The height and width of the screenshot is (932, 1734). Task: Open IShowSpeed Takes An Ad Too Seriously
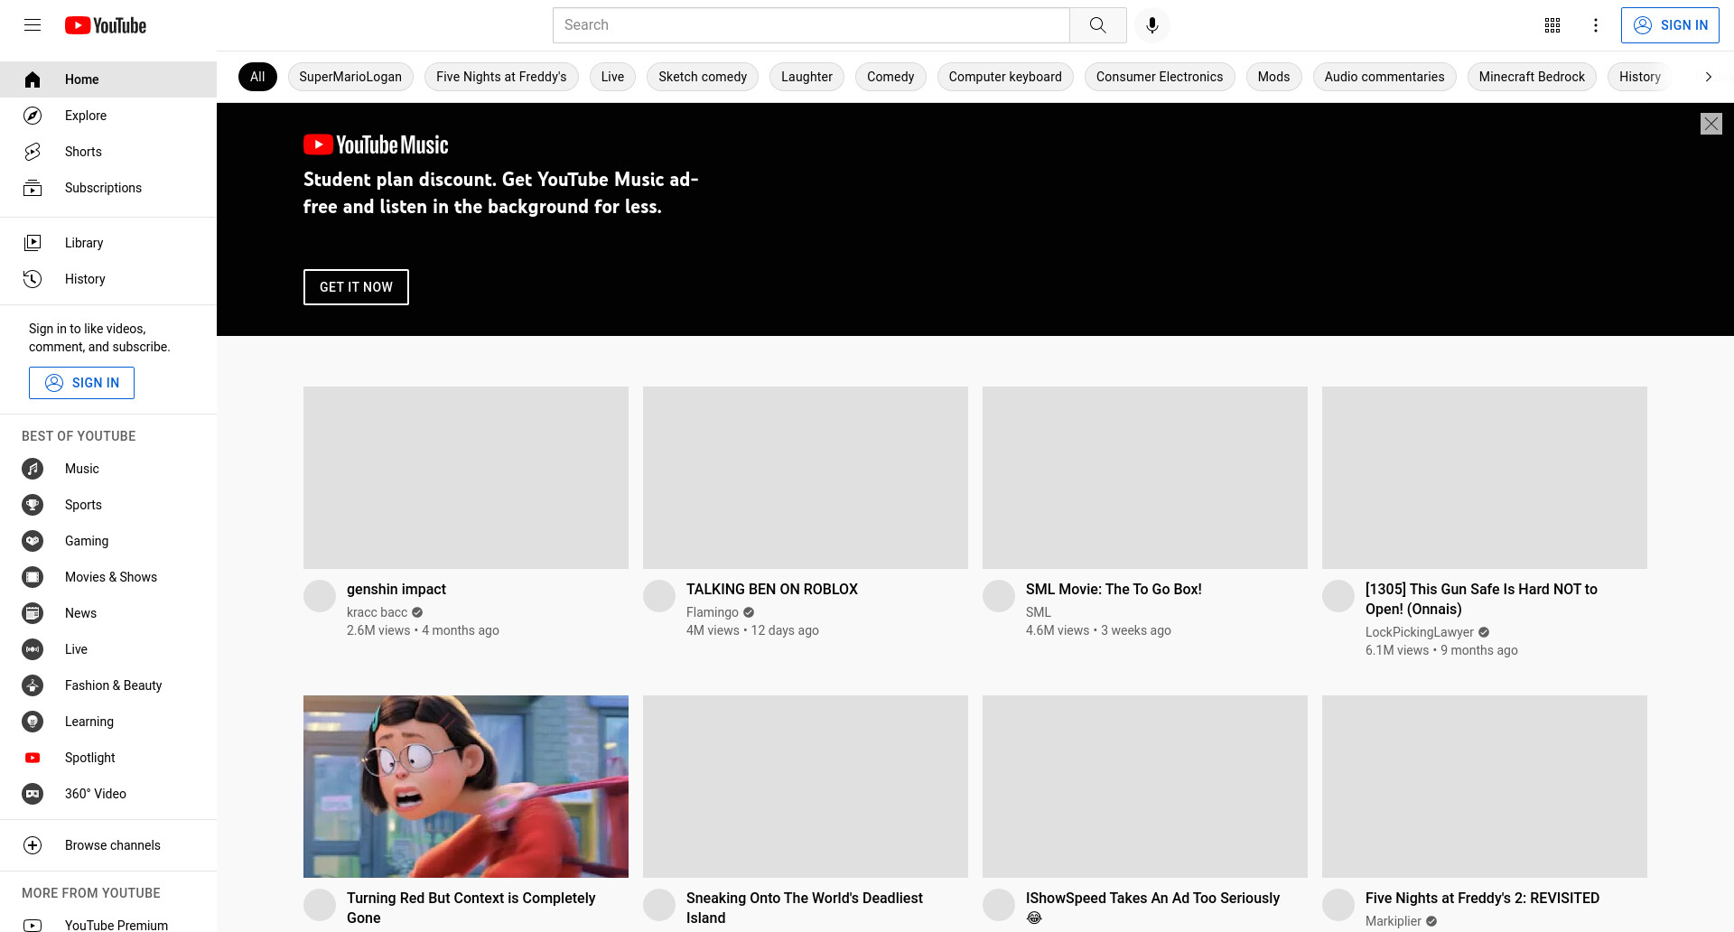click(1152, 908)
